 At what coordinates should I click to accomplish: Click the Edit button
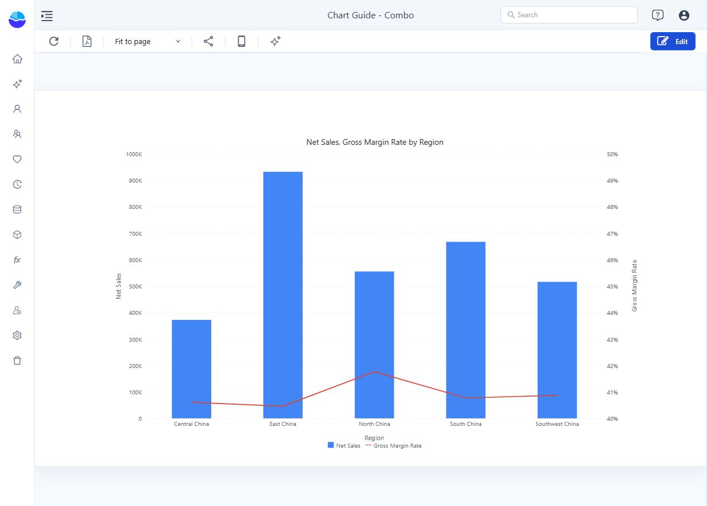pos(673,41)
